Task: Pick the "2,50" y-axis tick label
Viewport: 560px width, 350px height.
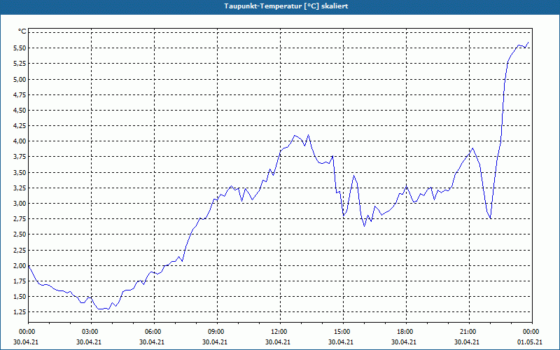Action: click(x=20, y=234)
